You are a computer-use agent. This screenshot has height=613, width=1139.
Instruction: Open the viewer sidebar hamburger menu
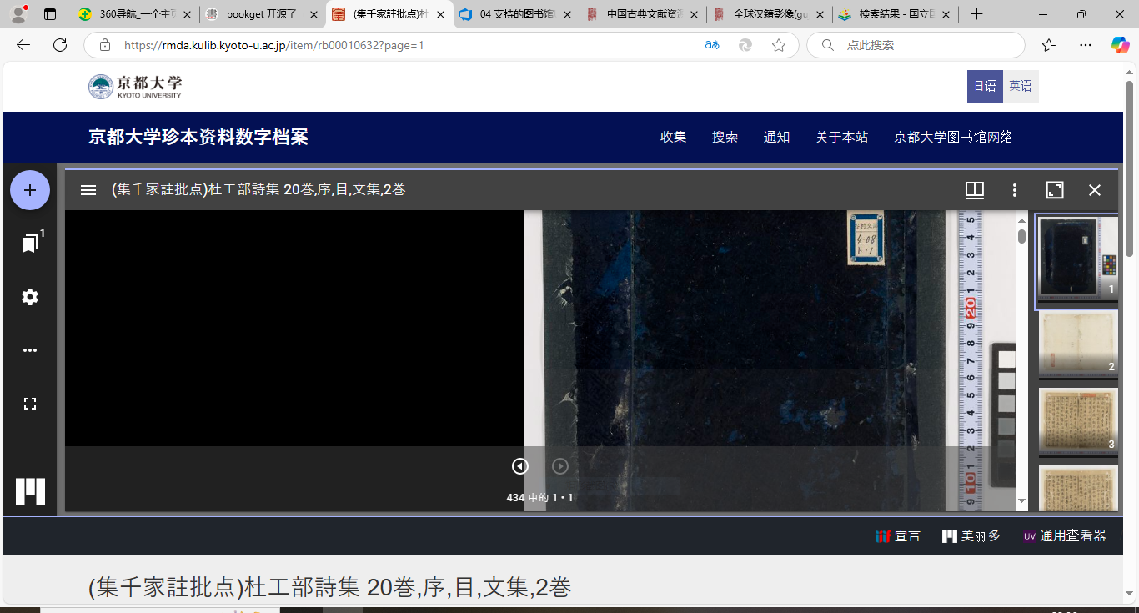pyautogui.click(x=88, y=190)
